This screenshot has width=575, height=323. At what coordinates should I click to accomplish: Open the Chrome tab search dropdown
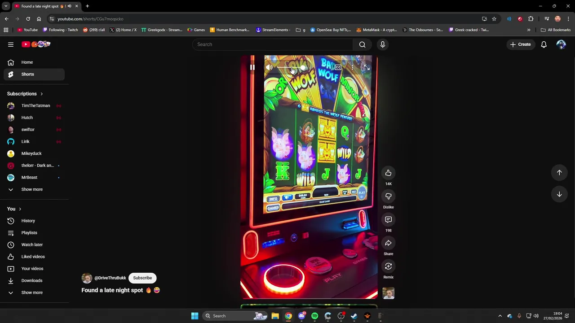(x=6, y=6)
